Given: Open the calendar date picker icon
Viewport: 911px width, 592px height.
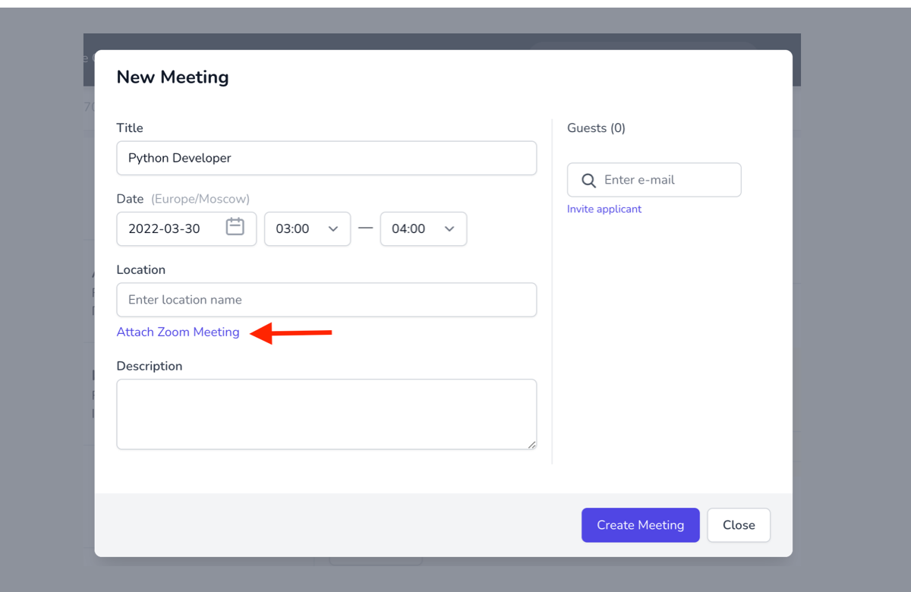Looking at the screenshot, I should [x=235, y=228].
